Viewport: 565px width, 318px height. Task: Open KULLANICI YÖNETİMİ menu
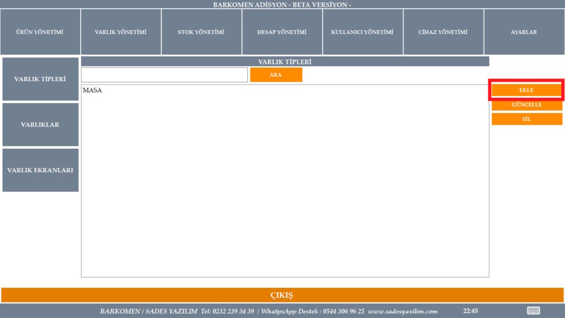(363, 32)
